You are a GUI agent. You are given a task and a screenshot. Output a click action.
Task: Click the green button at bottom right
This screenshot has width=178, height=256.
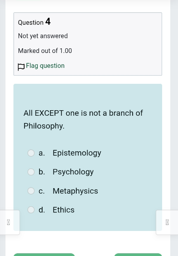pos(138,255)
